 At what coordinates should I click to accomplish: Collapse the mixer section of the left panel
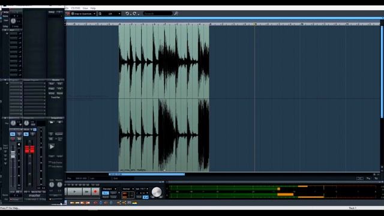click(x=5, y=118)
